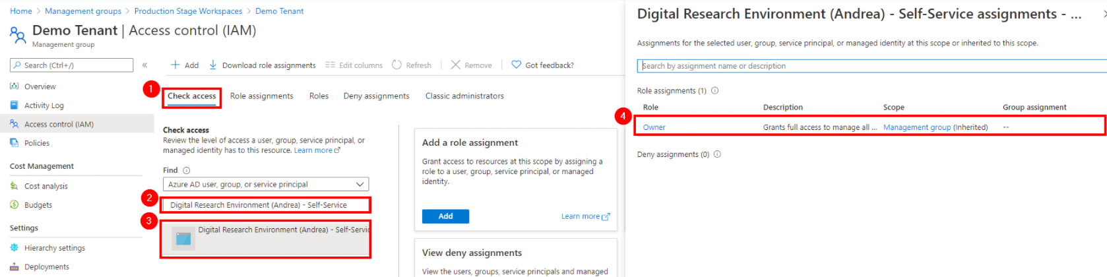Open Management groups breadcrumb
This screenshot has height=277, width=1107.
click(83, 11)
